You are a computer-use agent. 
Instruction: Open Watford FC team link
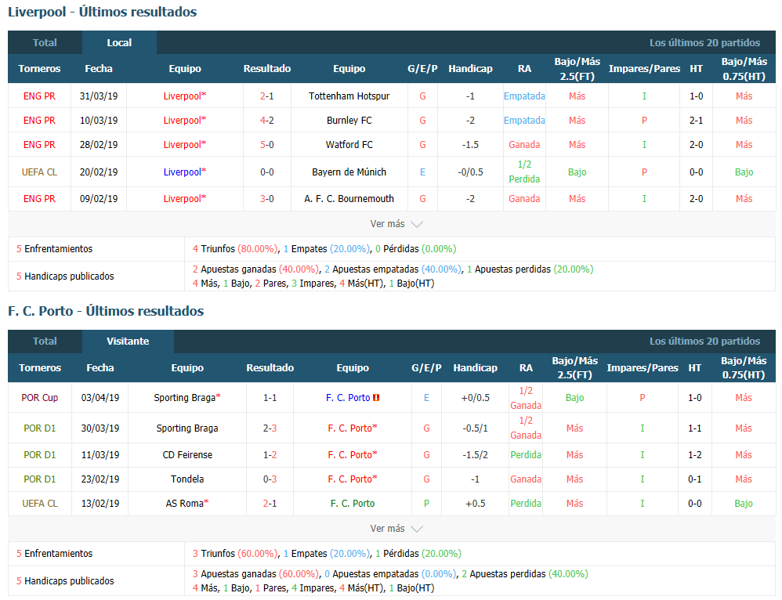349,145
